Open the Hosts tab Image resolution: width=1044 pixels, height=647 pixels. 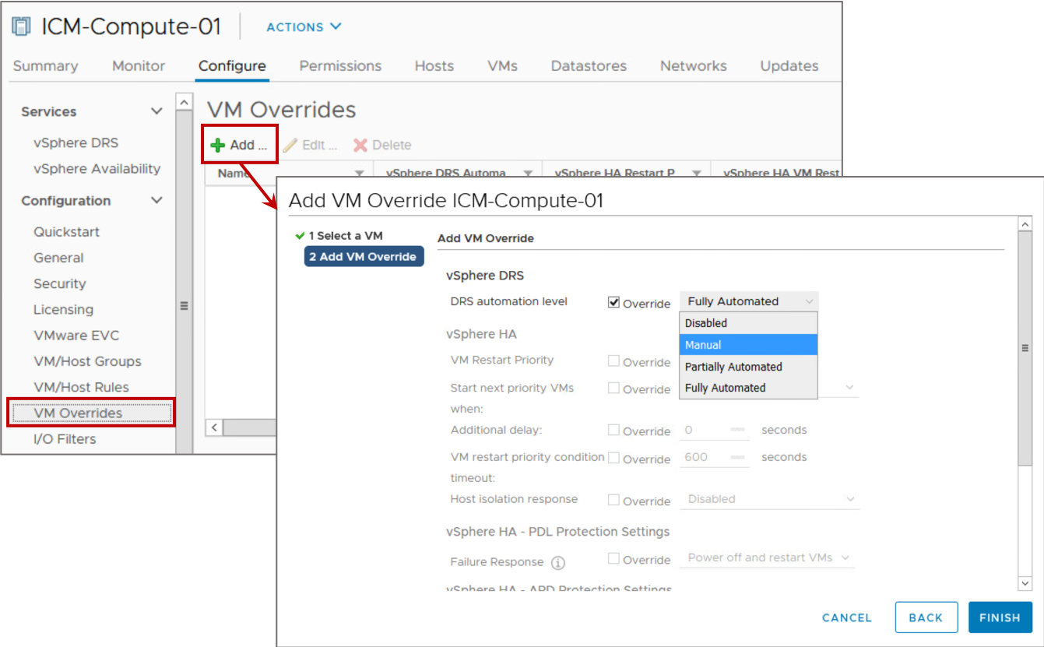tap(434, 66)
